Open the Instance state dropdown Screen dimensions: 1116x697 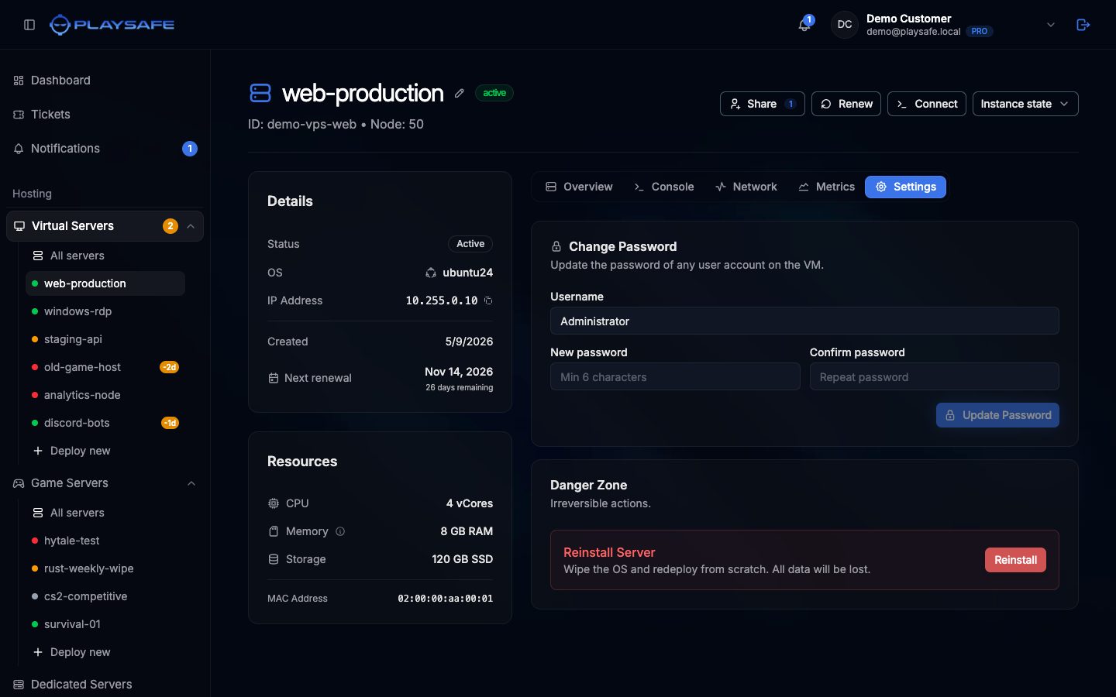coord(1025,104)
